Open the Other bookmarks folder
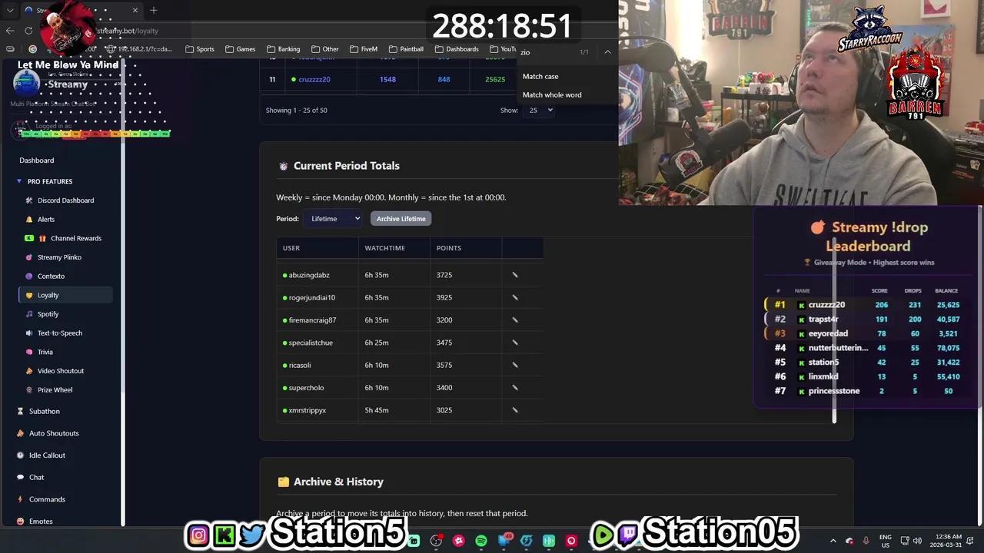This screenshot has width=984, height=553. 324,49
